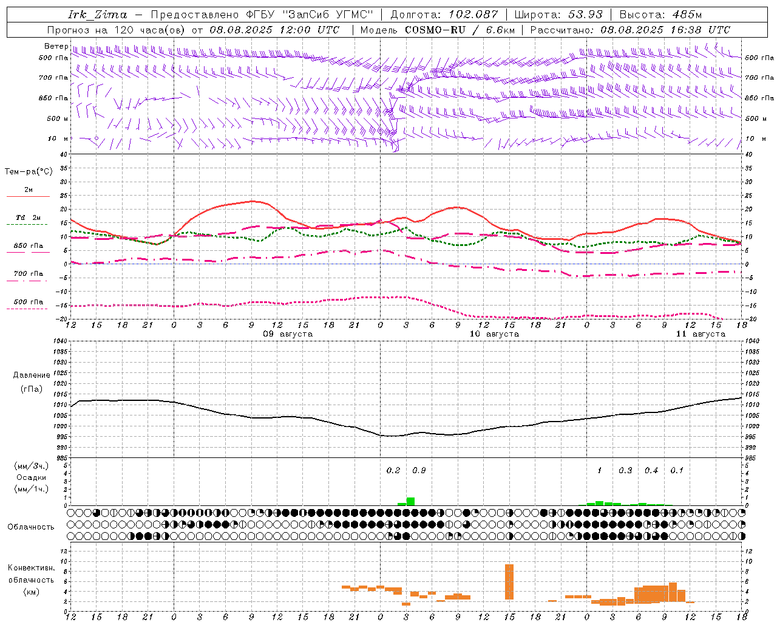Click the 'Рассчитано: 08.08.2025 16:38 UTC' timestamp

[630, 30]
